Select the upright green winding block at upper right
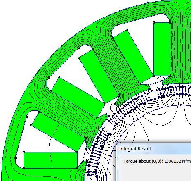 point(162,49)
